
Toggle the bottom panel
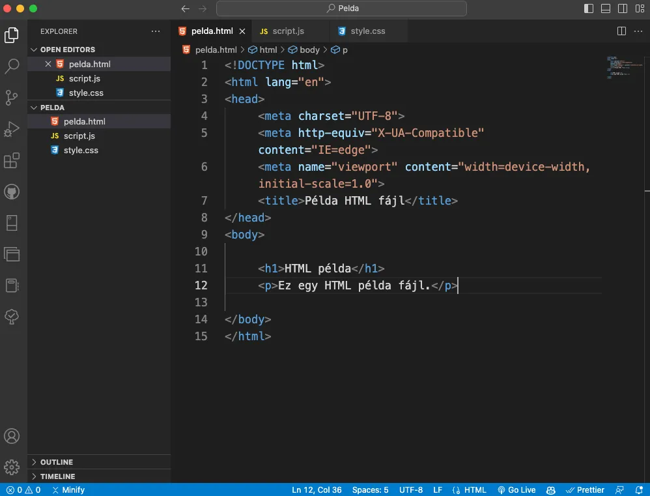pyautogui.click(x=606, y=8)
